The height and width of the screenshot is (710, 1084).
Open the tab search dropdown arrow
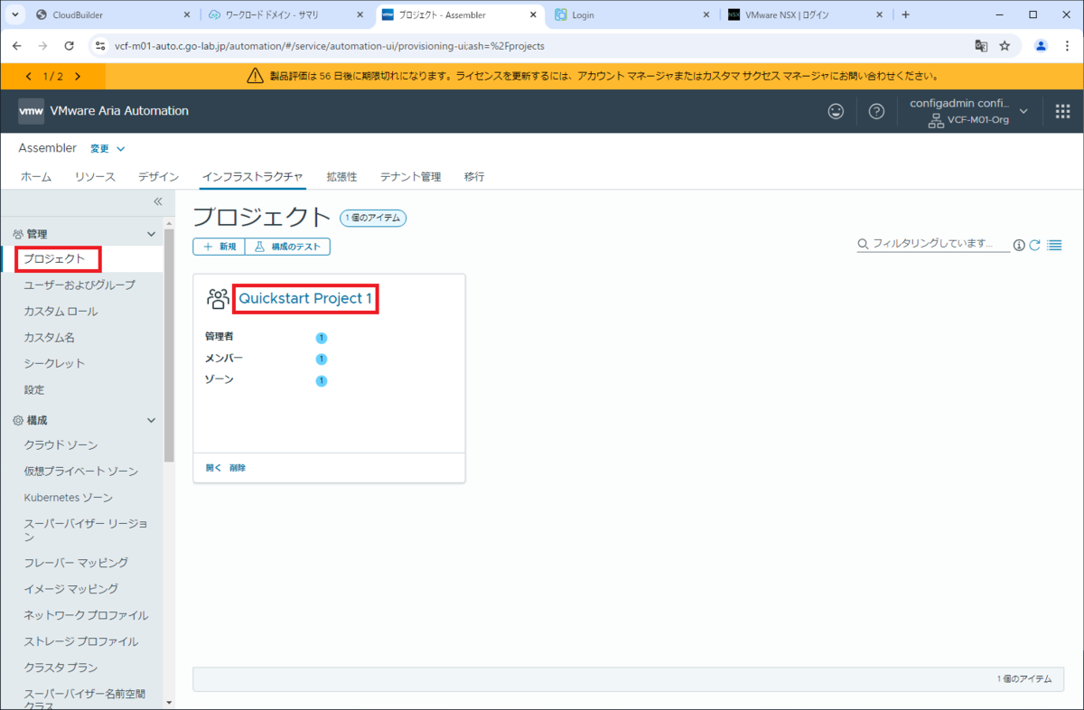15,14
